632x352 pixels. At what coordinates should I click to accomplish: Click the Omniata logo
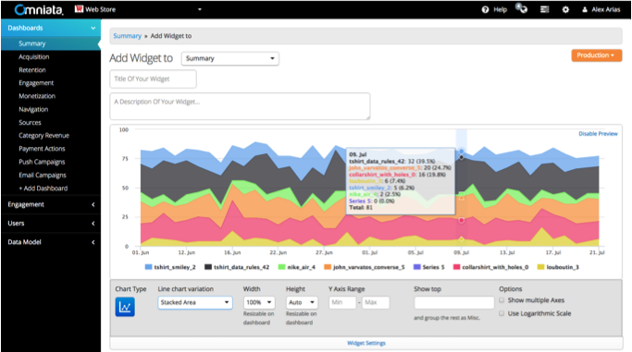[39, 9]
